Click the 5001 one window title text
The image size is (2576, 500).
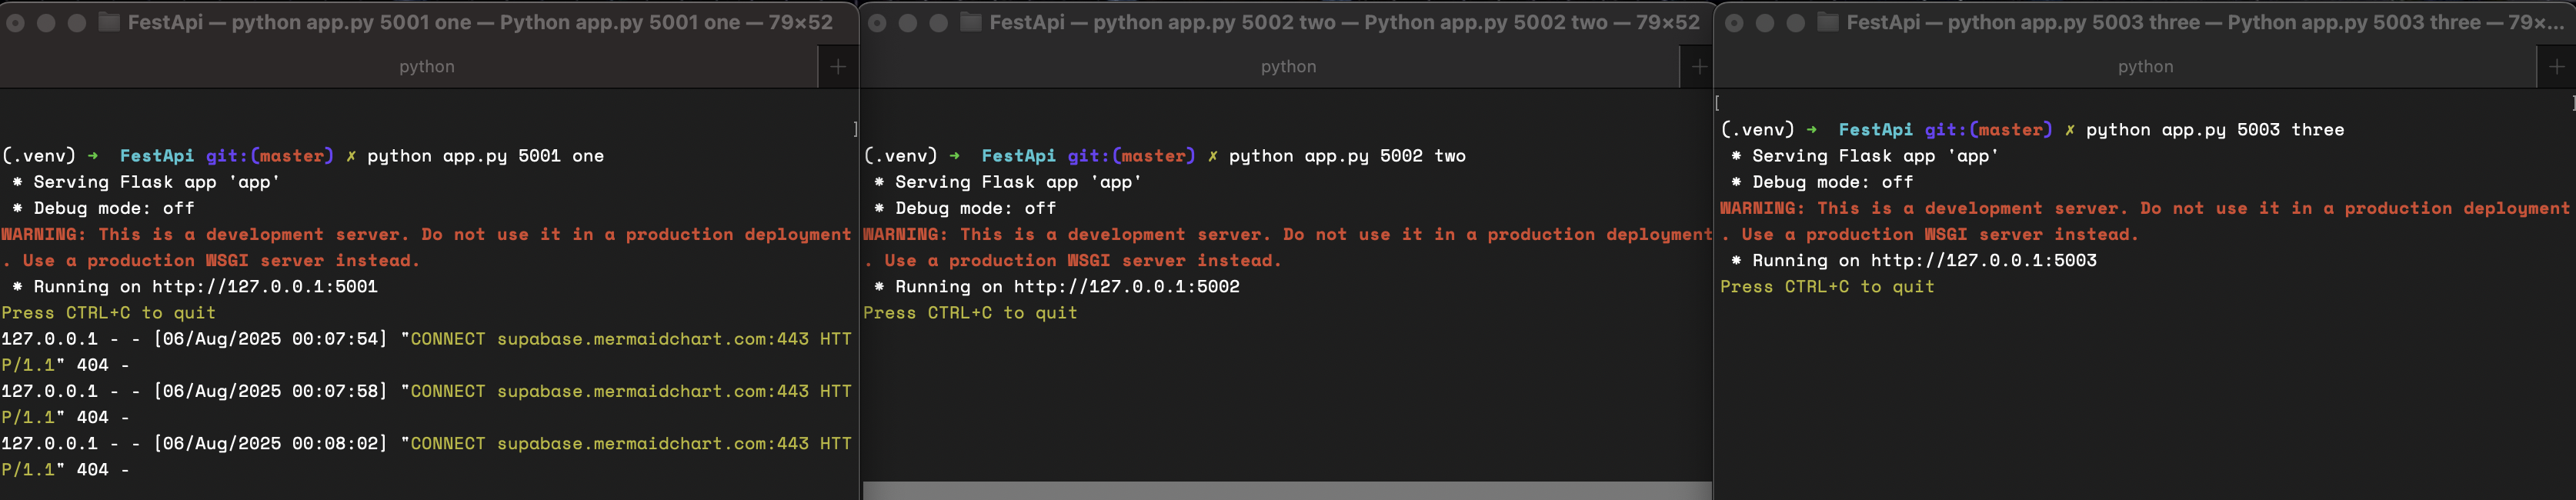[x=480, y=22]
